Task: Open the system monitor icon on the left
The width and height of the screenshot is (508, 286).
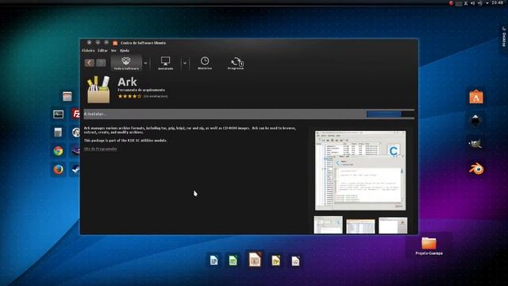Action: coord(58,114)
